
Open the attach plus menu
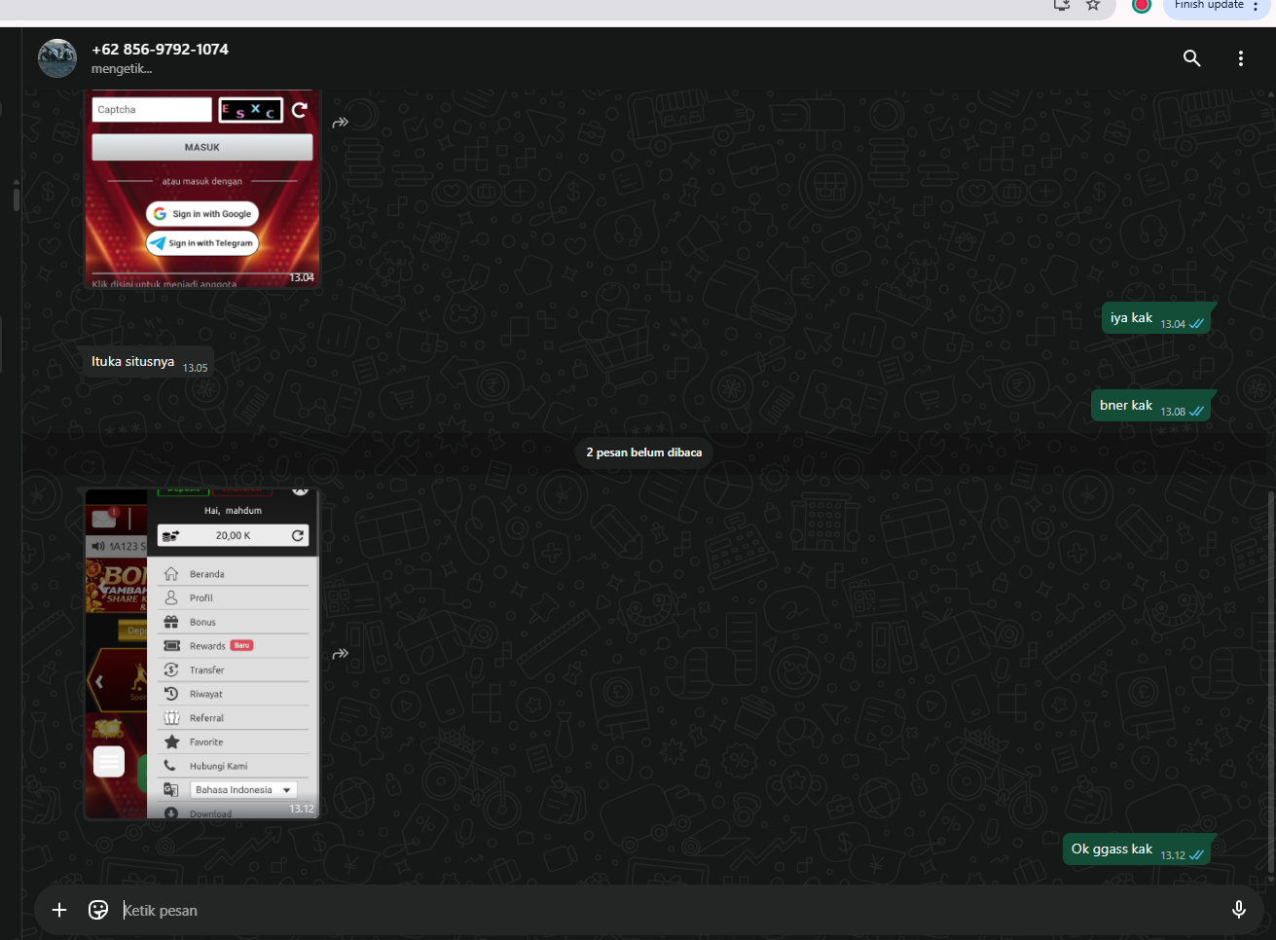[59, 910]
